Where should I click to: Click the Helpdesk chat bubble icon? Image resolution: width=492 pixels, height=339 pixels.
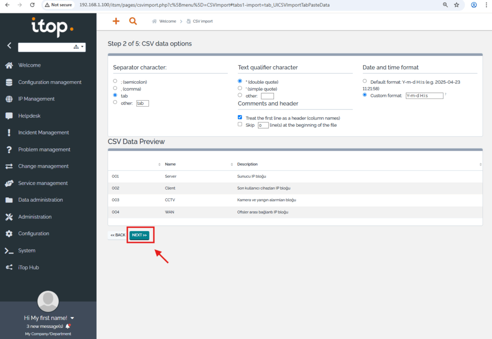[9, 116]
